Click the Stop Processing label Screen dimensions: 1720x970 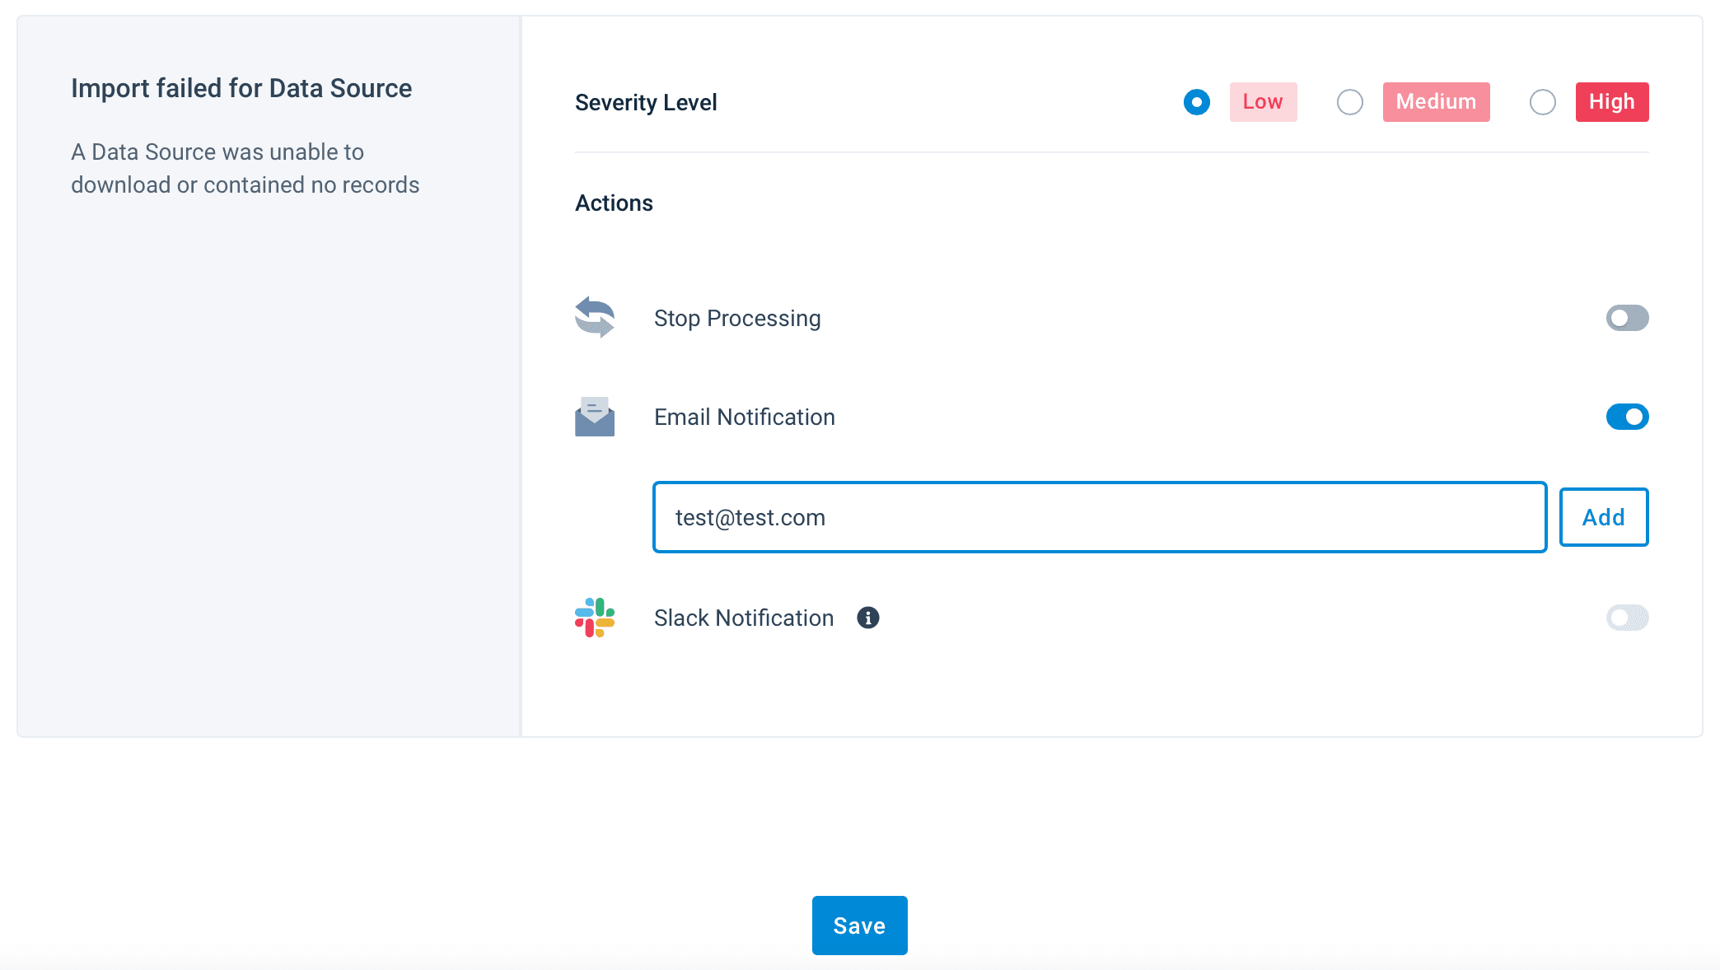[737, 318]
